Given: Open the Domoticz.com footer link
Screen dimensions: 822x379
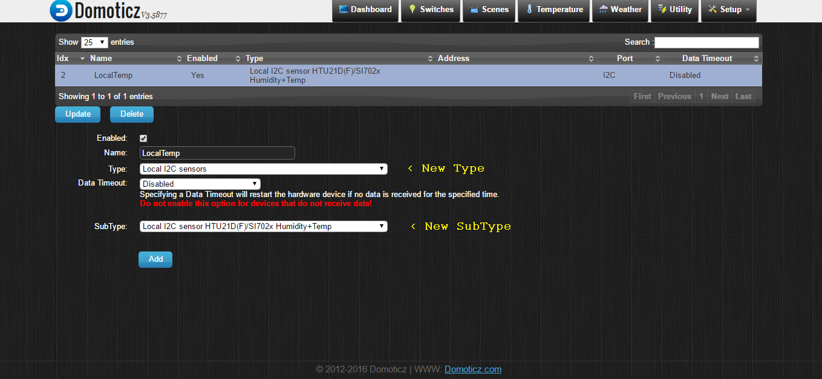Looking at the screenshot, I should (473, 369).
